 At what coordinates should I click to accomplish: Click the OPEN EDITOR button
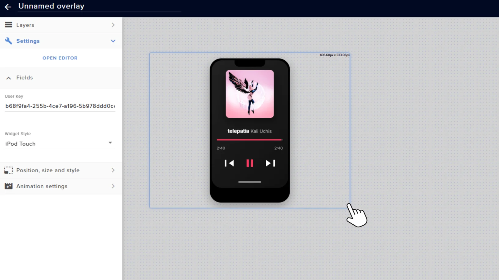click(60, 58)
